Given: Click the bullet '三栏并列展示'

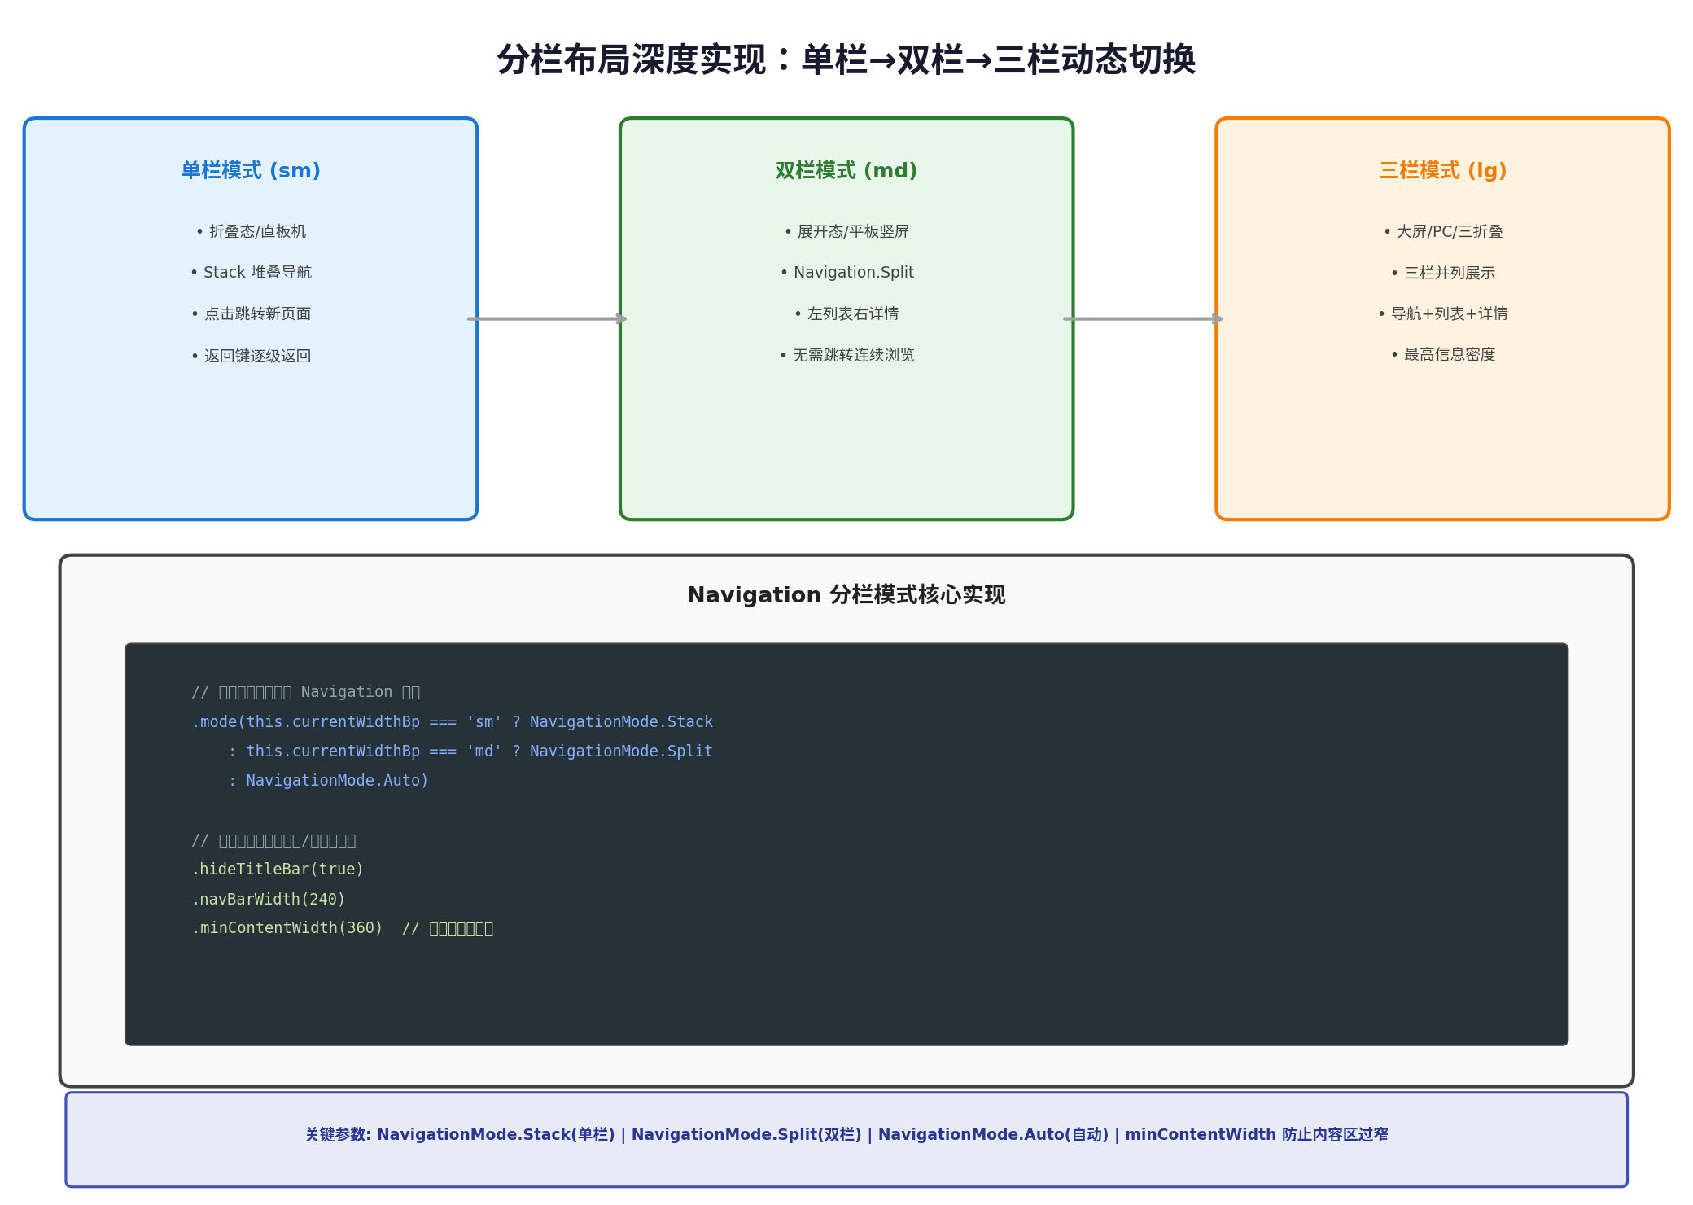Looking at the screenshot, I should point(1443,273).
